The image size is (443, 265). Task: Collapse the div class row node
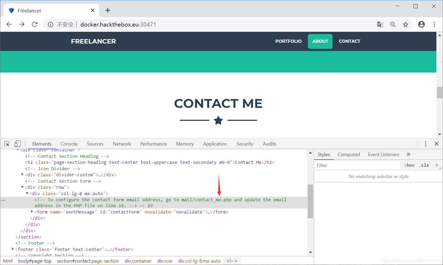[x=23, y=187]
